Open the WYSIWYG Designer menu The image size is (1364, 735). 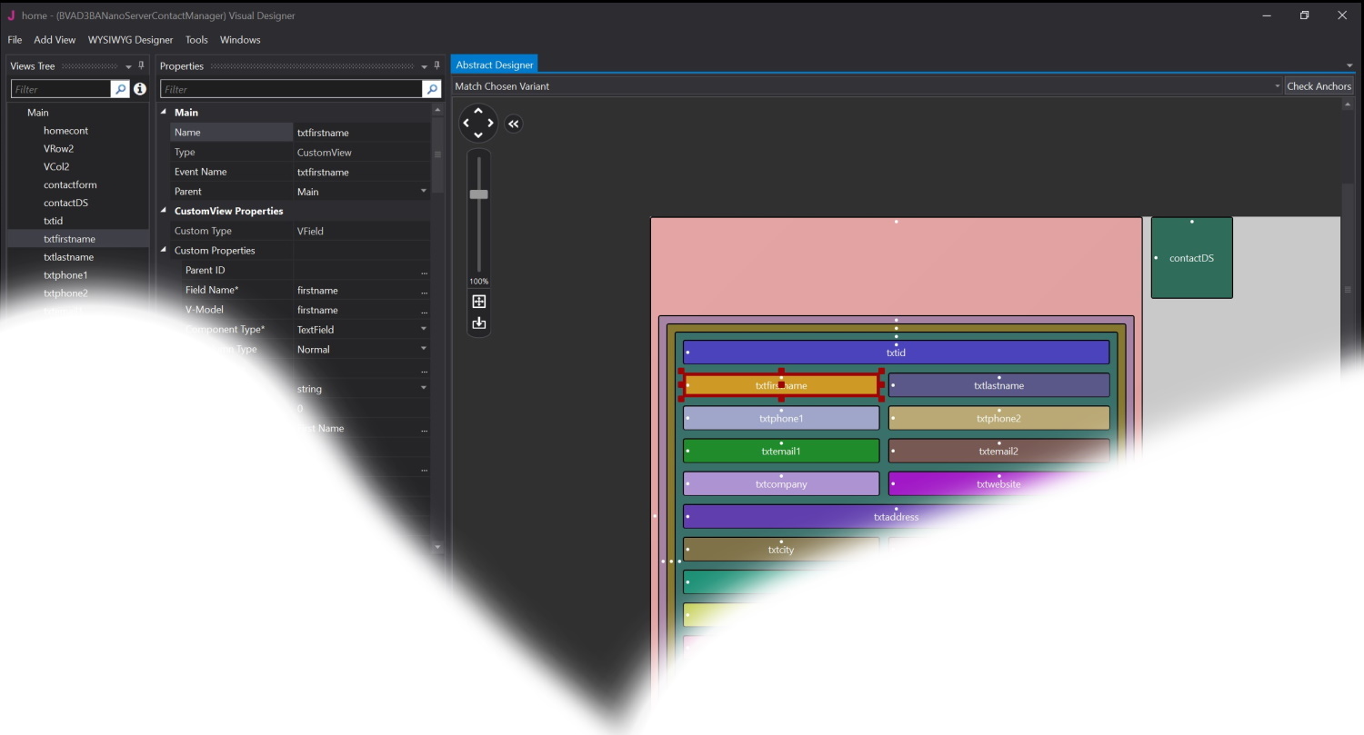point(130,40)
